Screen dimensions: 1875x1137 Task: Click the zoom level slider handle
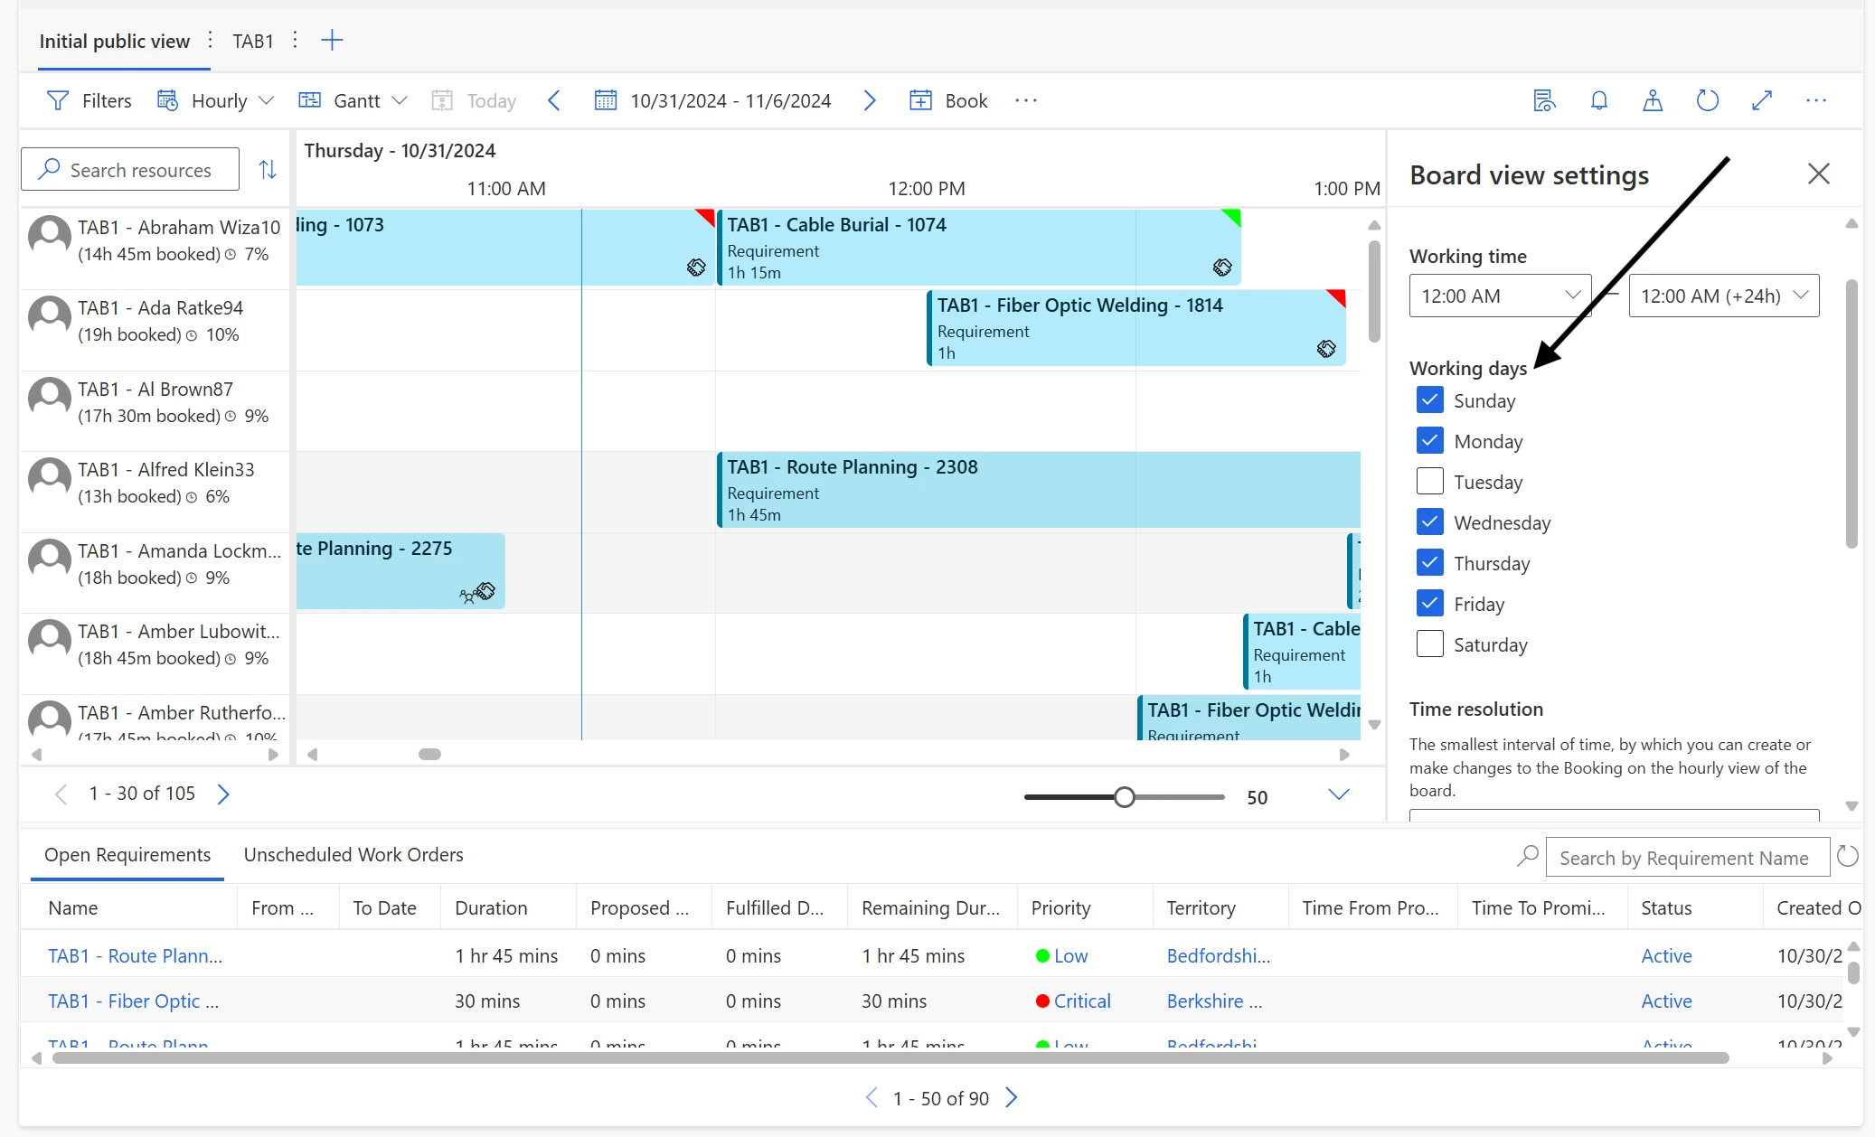click(1124, 796)
